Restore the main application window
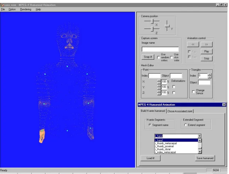 point(222,5)
